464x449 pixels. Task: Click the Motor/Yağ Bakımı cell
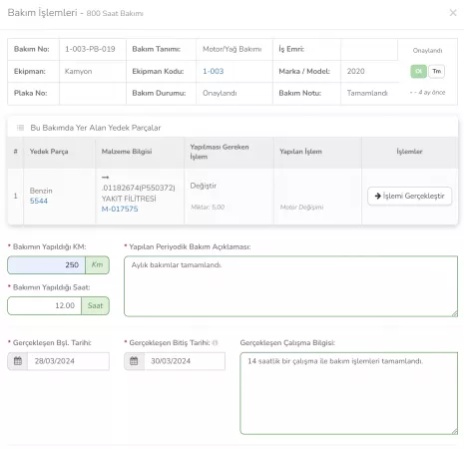click(x=234, y=49)
